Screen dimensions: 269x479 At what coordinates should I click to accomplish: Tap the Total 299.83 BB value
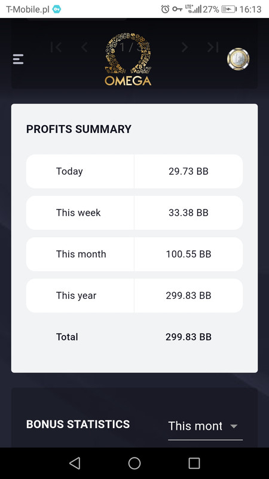tap(188, 337)
